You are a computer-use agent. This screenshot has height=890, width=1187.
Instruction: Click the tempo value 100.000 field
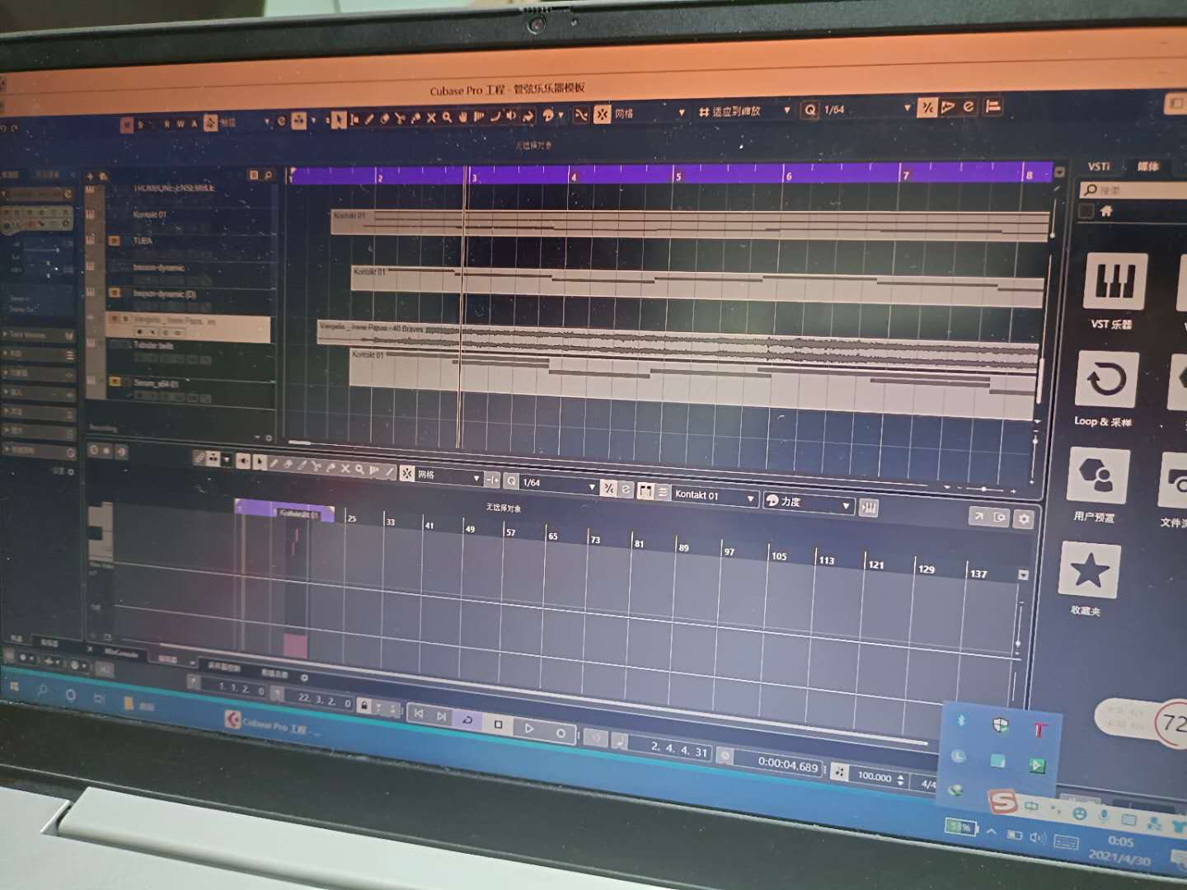874,776
